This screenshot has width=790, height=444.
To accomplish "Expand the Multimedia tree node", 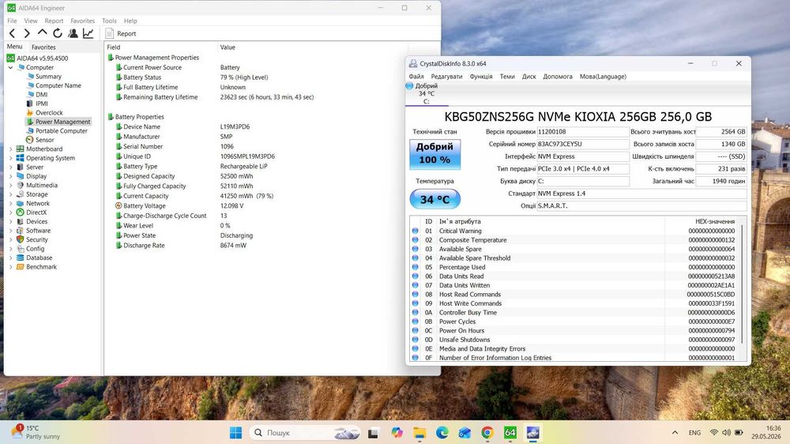I will [x=10, y=186].
